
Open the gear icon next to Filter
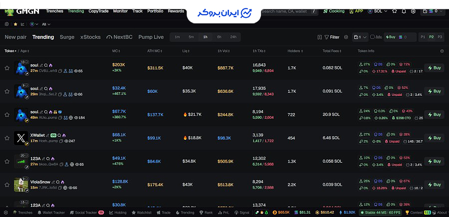(346, 37)
